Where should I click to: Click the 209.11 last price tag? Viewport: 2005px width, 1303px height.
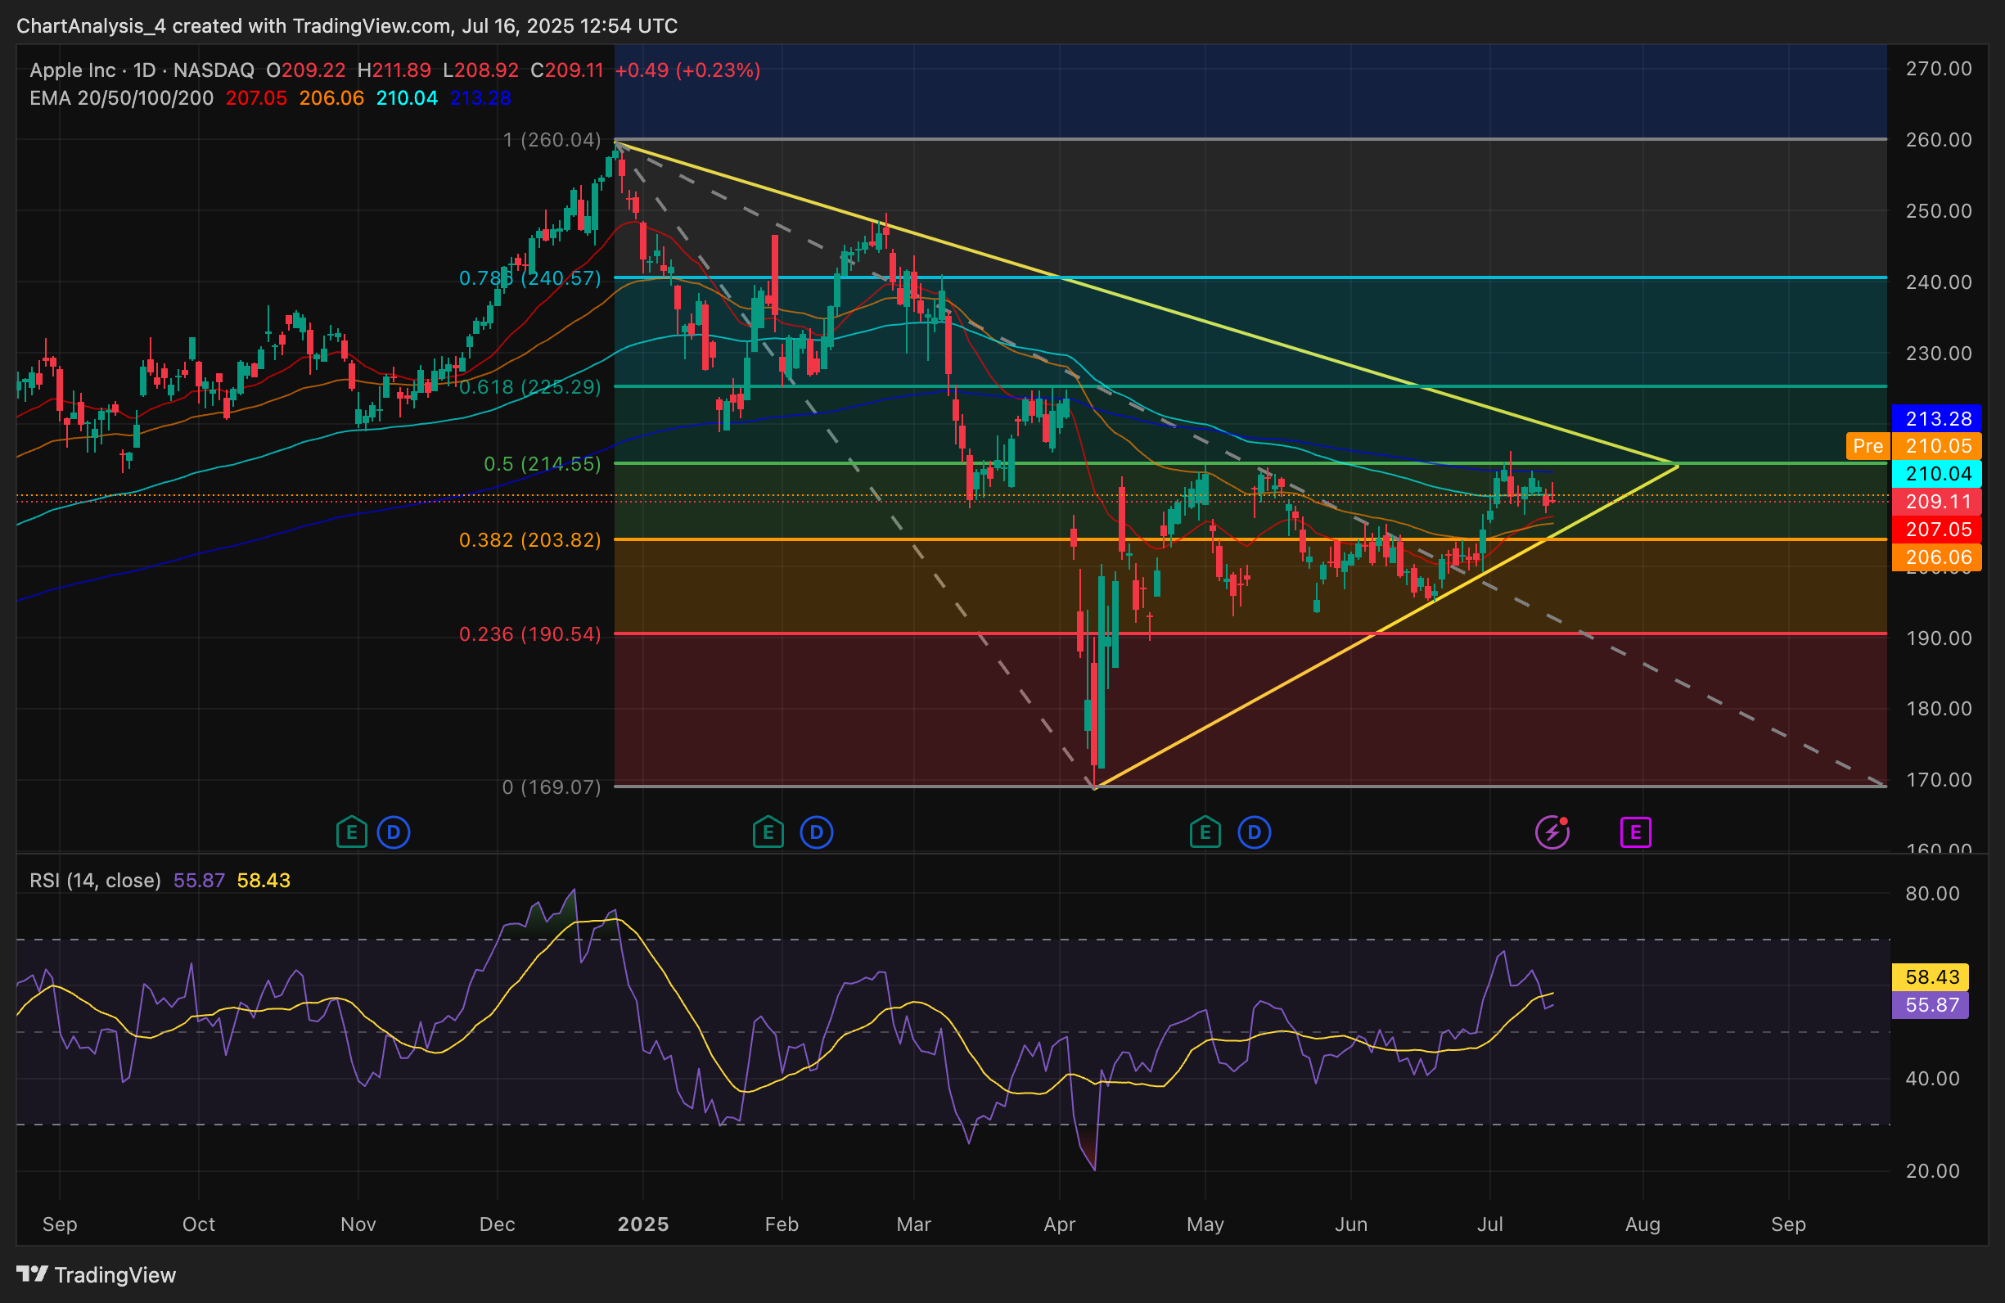(x=1937, y=502)
